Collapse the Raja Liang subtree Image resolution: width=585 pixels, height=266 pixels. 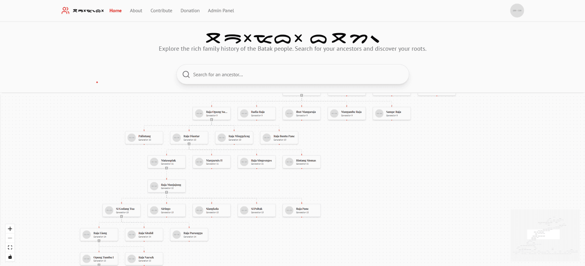pyautogui.click(x=99, y=241)
